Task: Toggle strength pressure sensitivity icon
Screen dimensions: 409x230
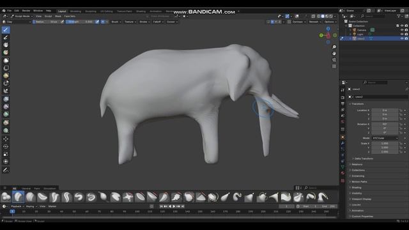Action: tap(97, 22)
